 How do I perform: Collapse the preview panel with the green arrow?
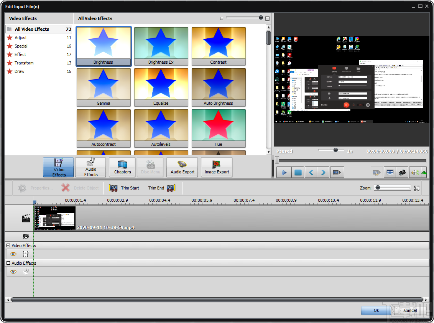point(423,172)
